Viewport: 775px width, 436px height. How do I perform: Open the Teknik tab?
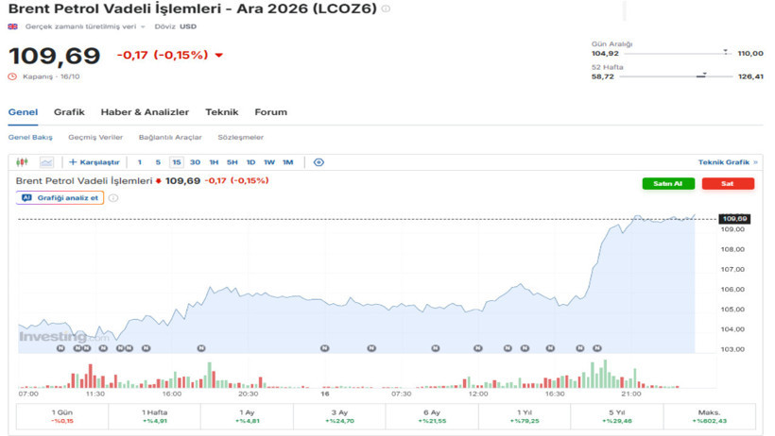click(222, 112)
